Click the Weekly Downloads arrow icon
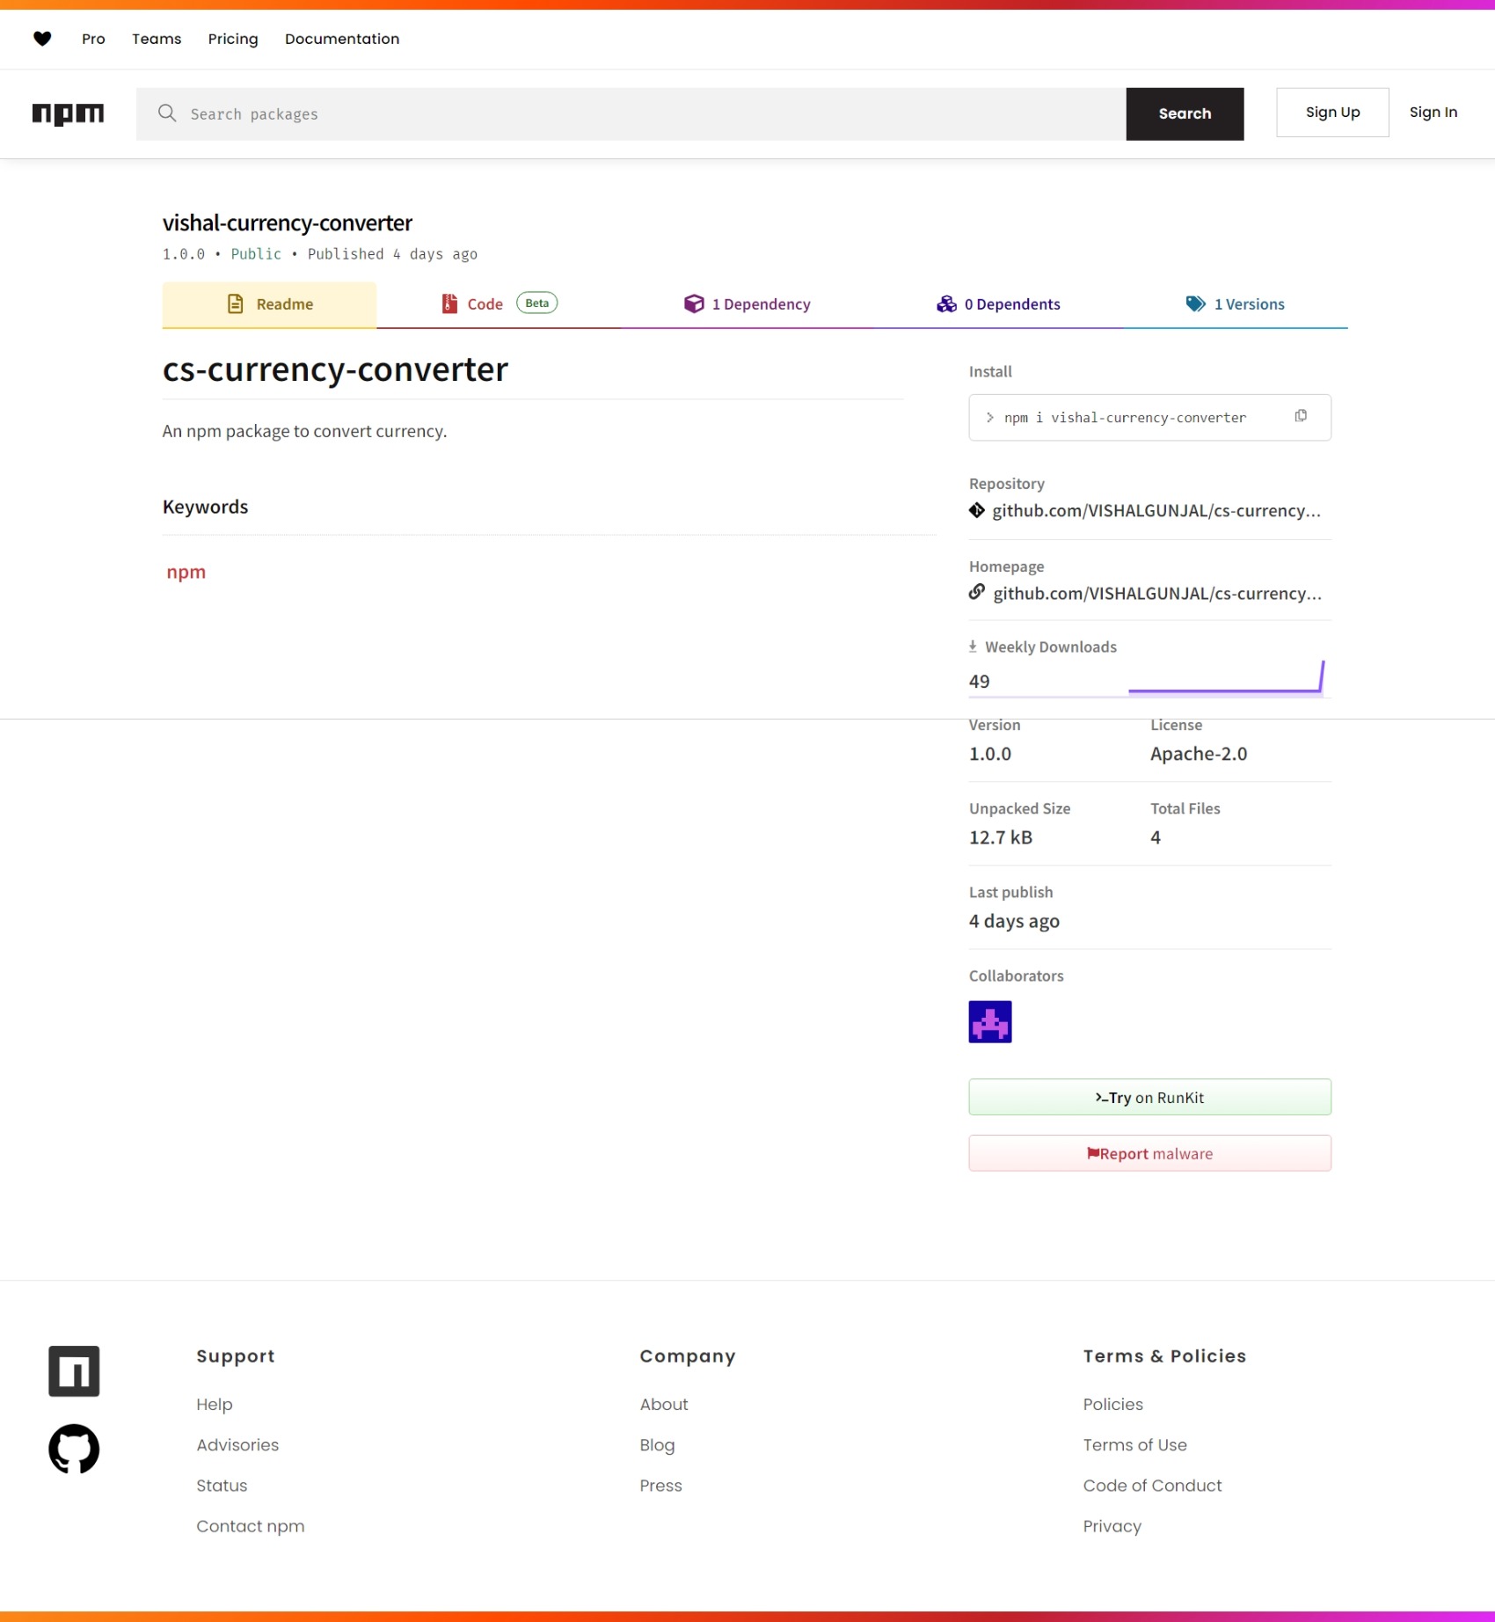This screenshot has width=1495, height=1622. (973, 647)
